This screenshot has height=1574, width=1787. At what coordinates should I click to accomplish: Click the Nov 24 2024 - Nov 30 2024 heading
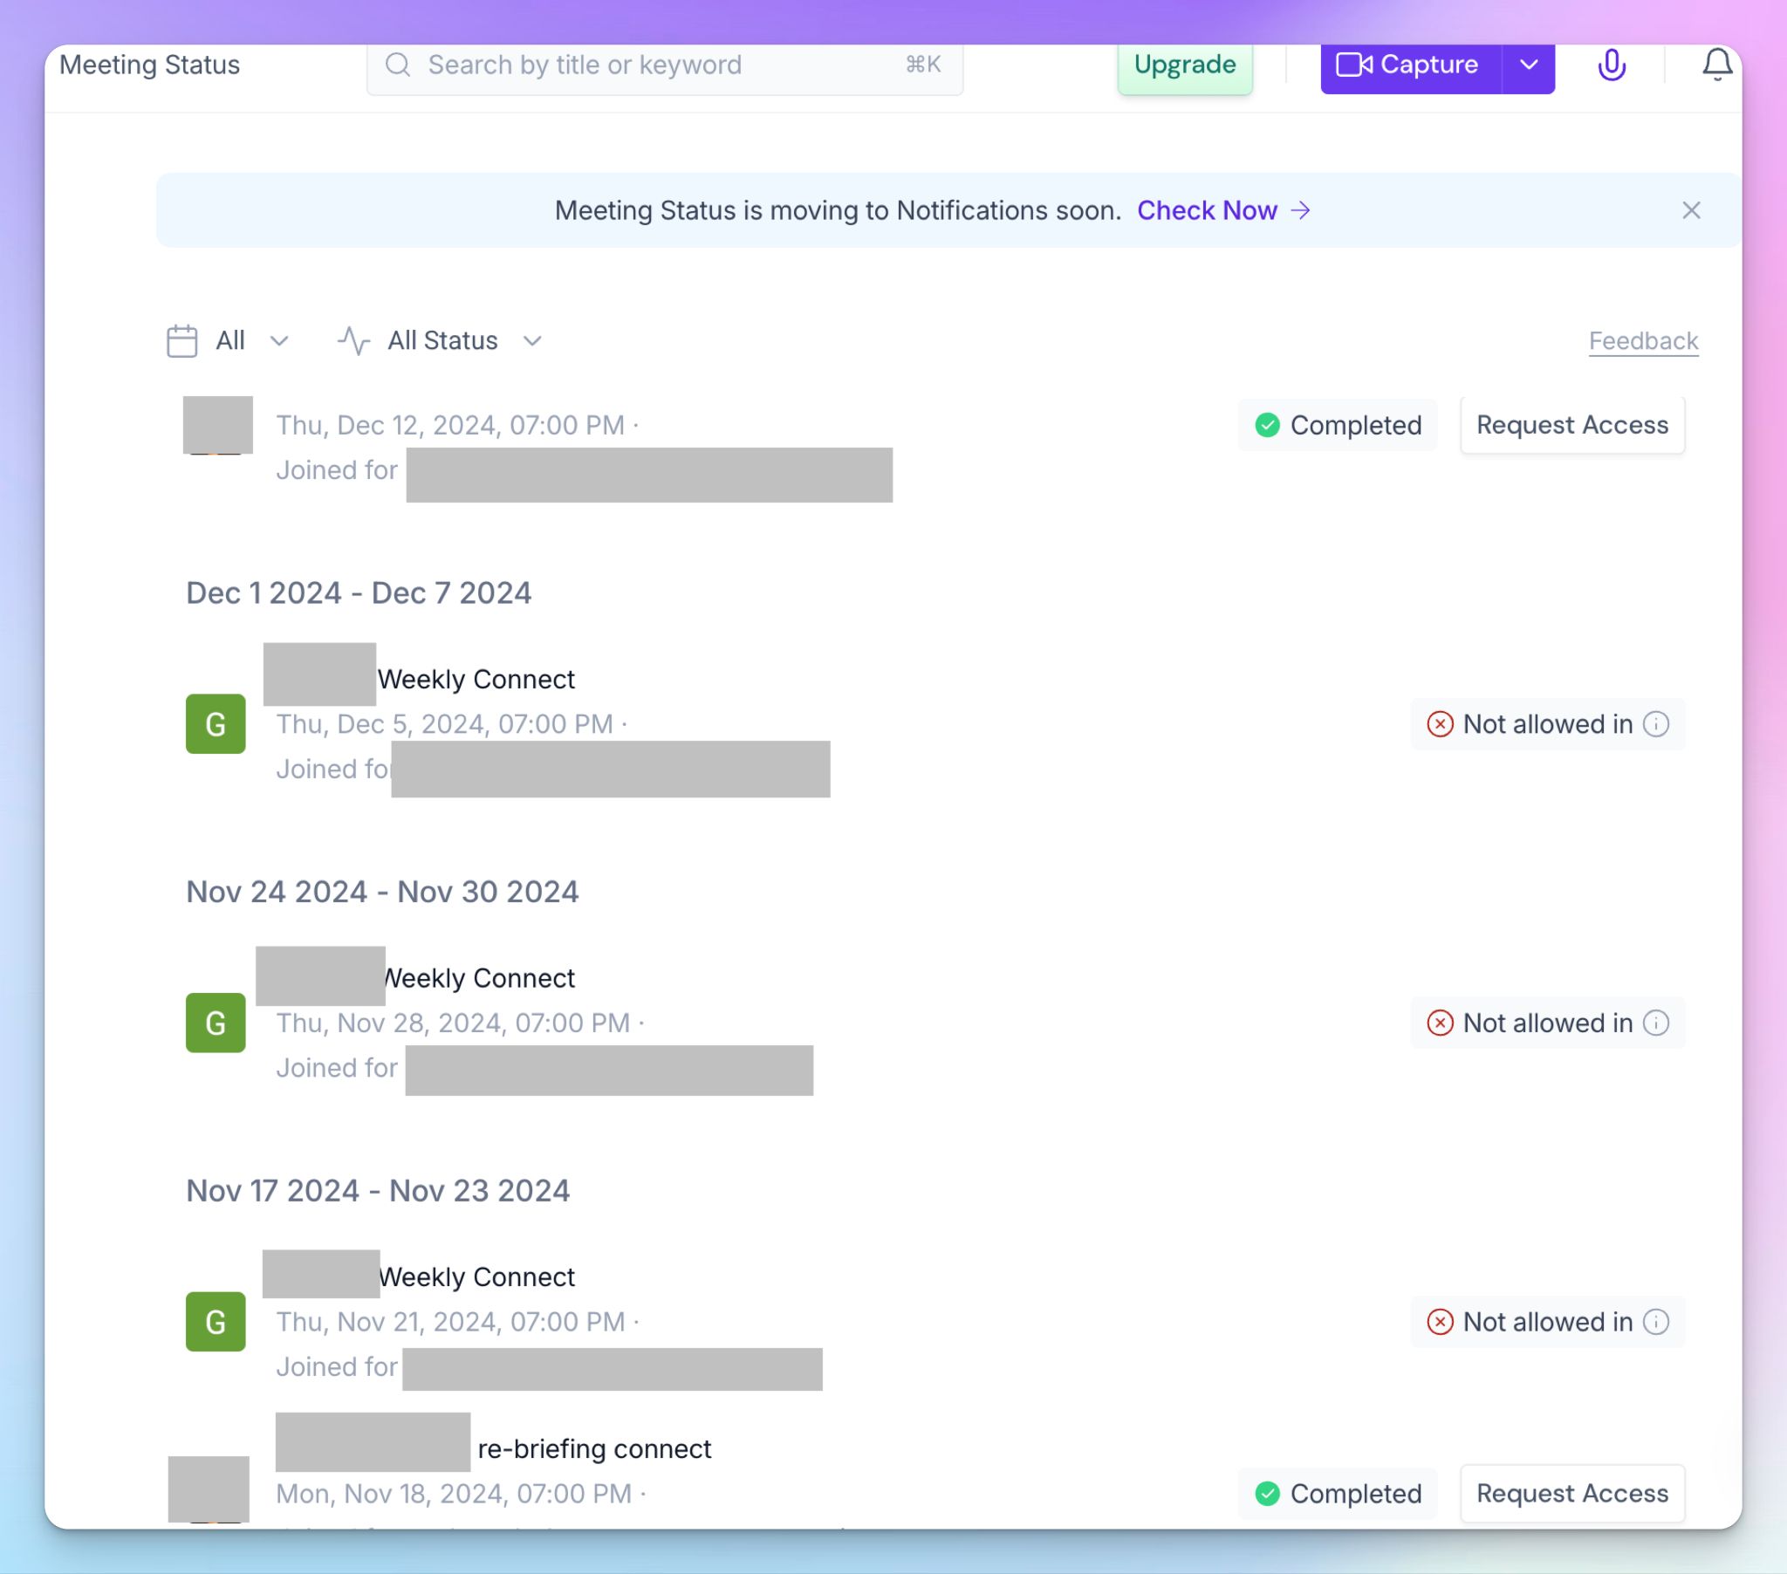pos(382,892)
